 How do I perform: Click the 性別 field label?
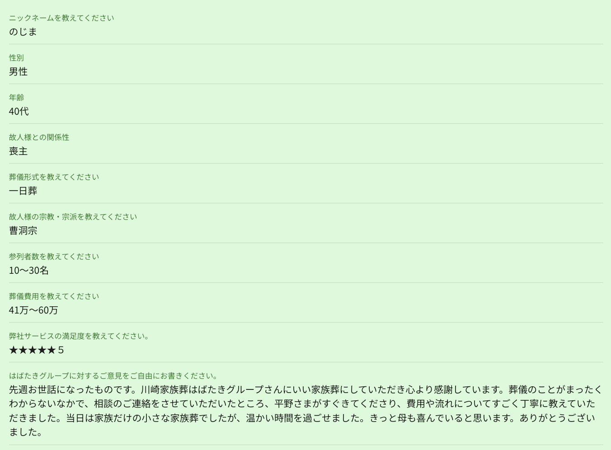point(16,58)
